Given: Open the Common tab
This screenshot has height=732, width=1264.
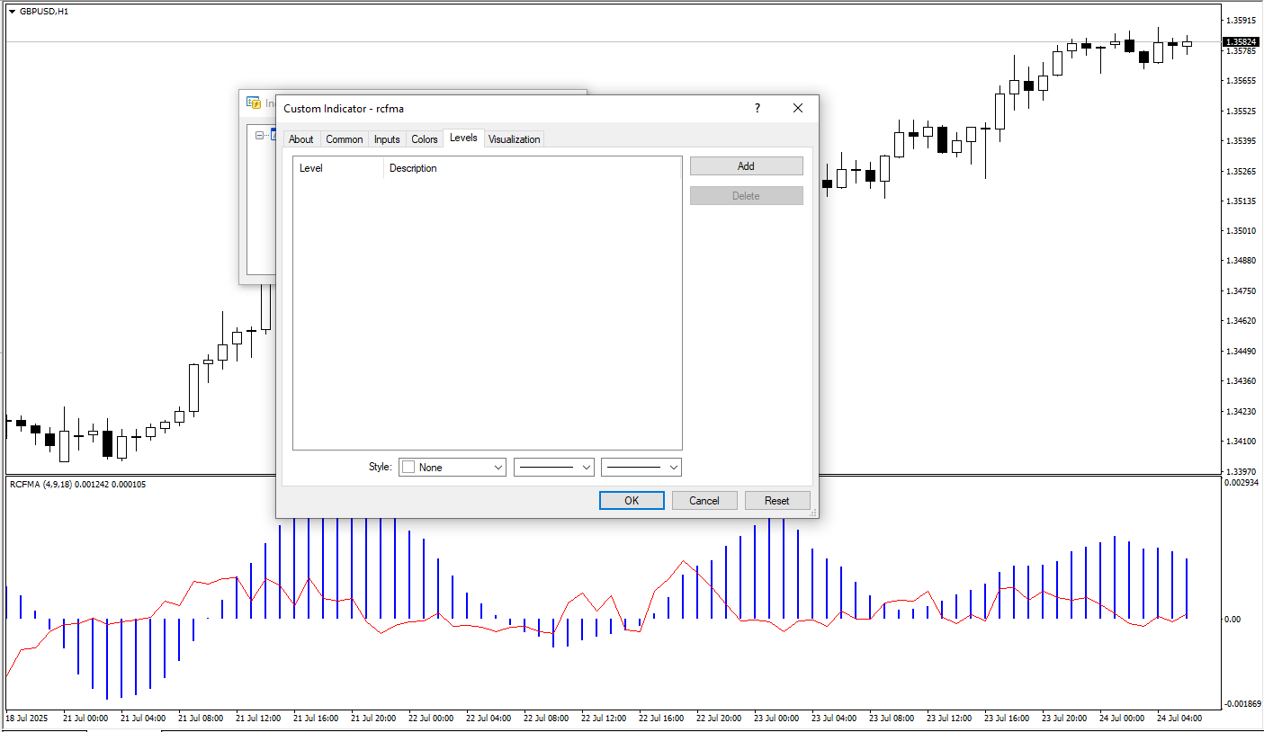Looking at the screenshot, I should point(344,139).
